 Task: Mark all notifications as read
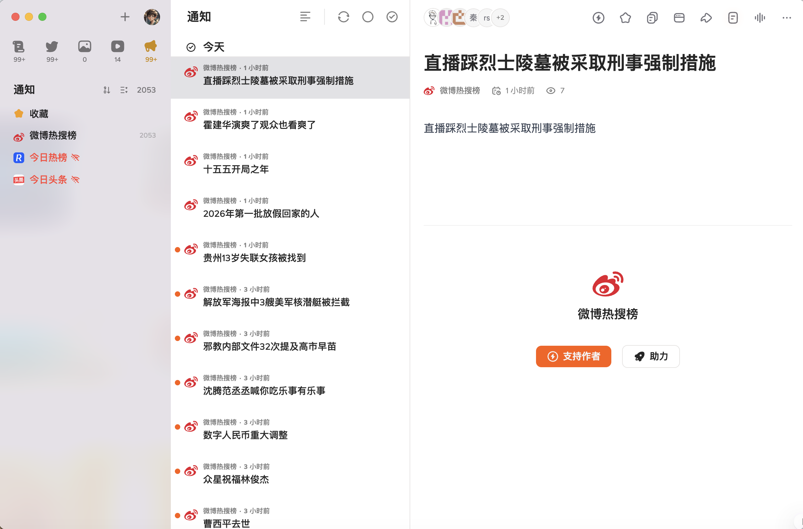[x=391, y=16]
